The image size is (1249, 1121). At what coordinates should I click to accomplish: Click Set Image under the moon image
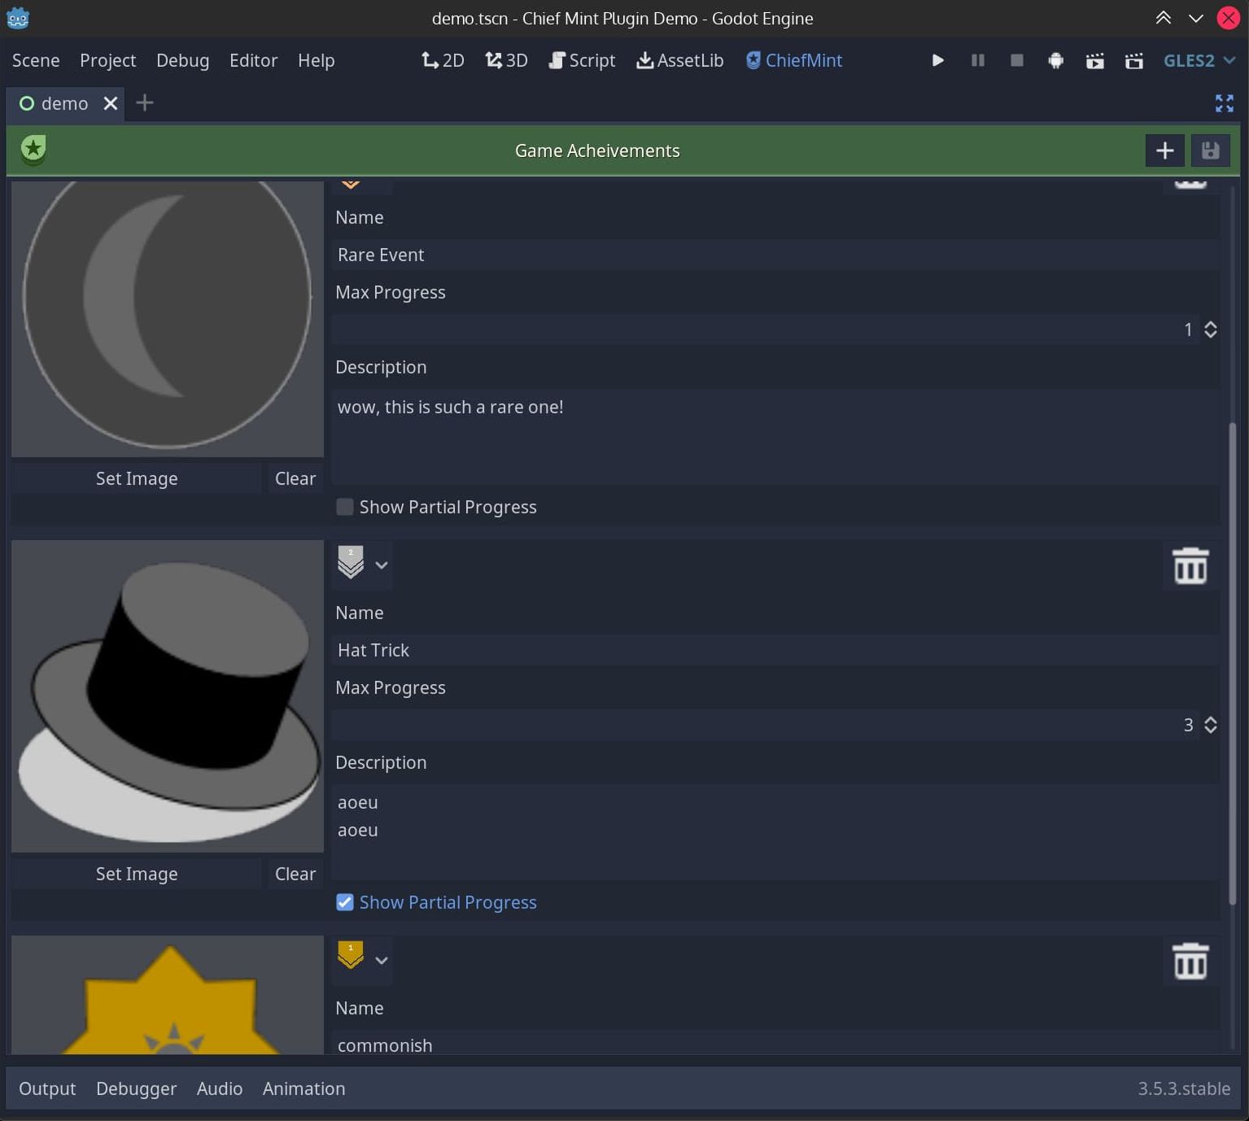(x=137, y=478)
